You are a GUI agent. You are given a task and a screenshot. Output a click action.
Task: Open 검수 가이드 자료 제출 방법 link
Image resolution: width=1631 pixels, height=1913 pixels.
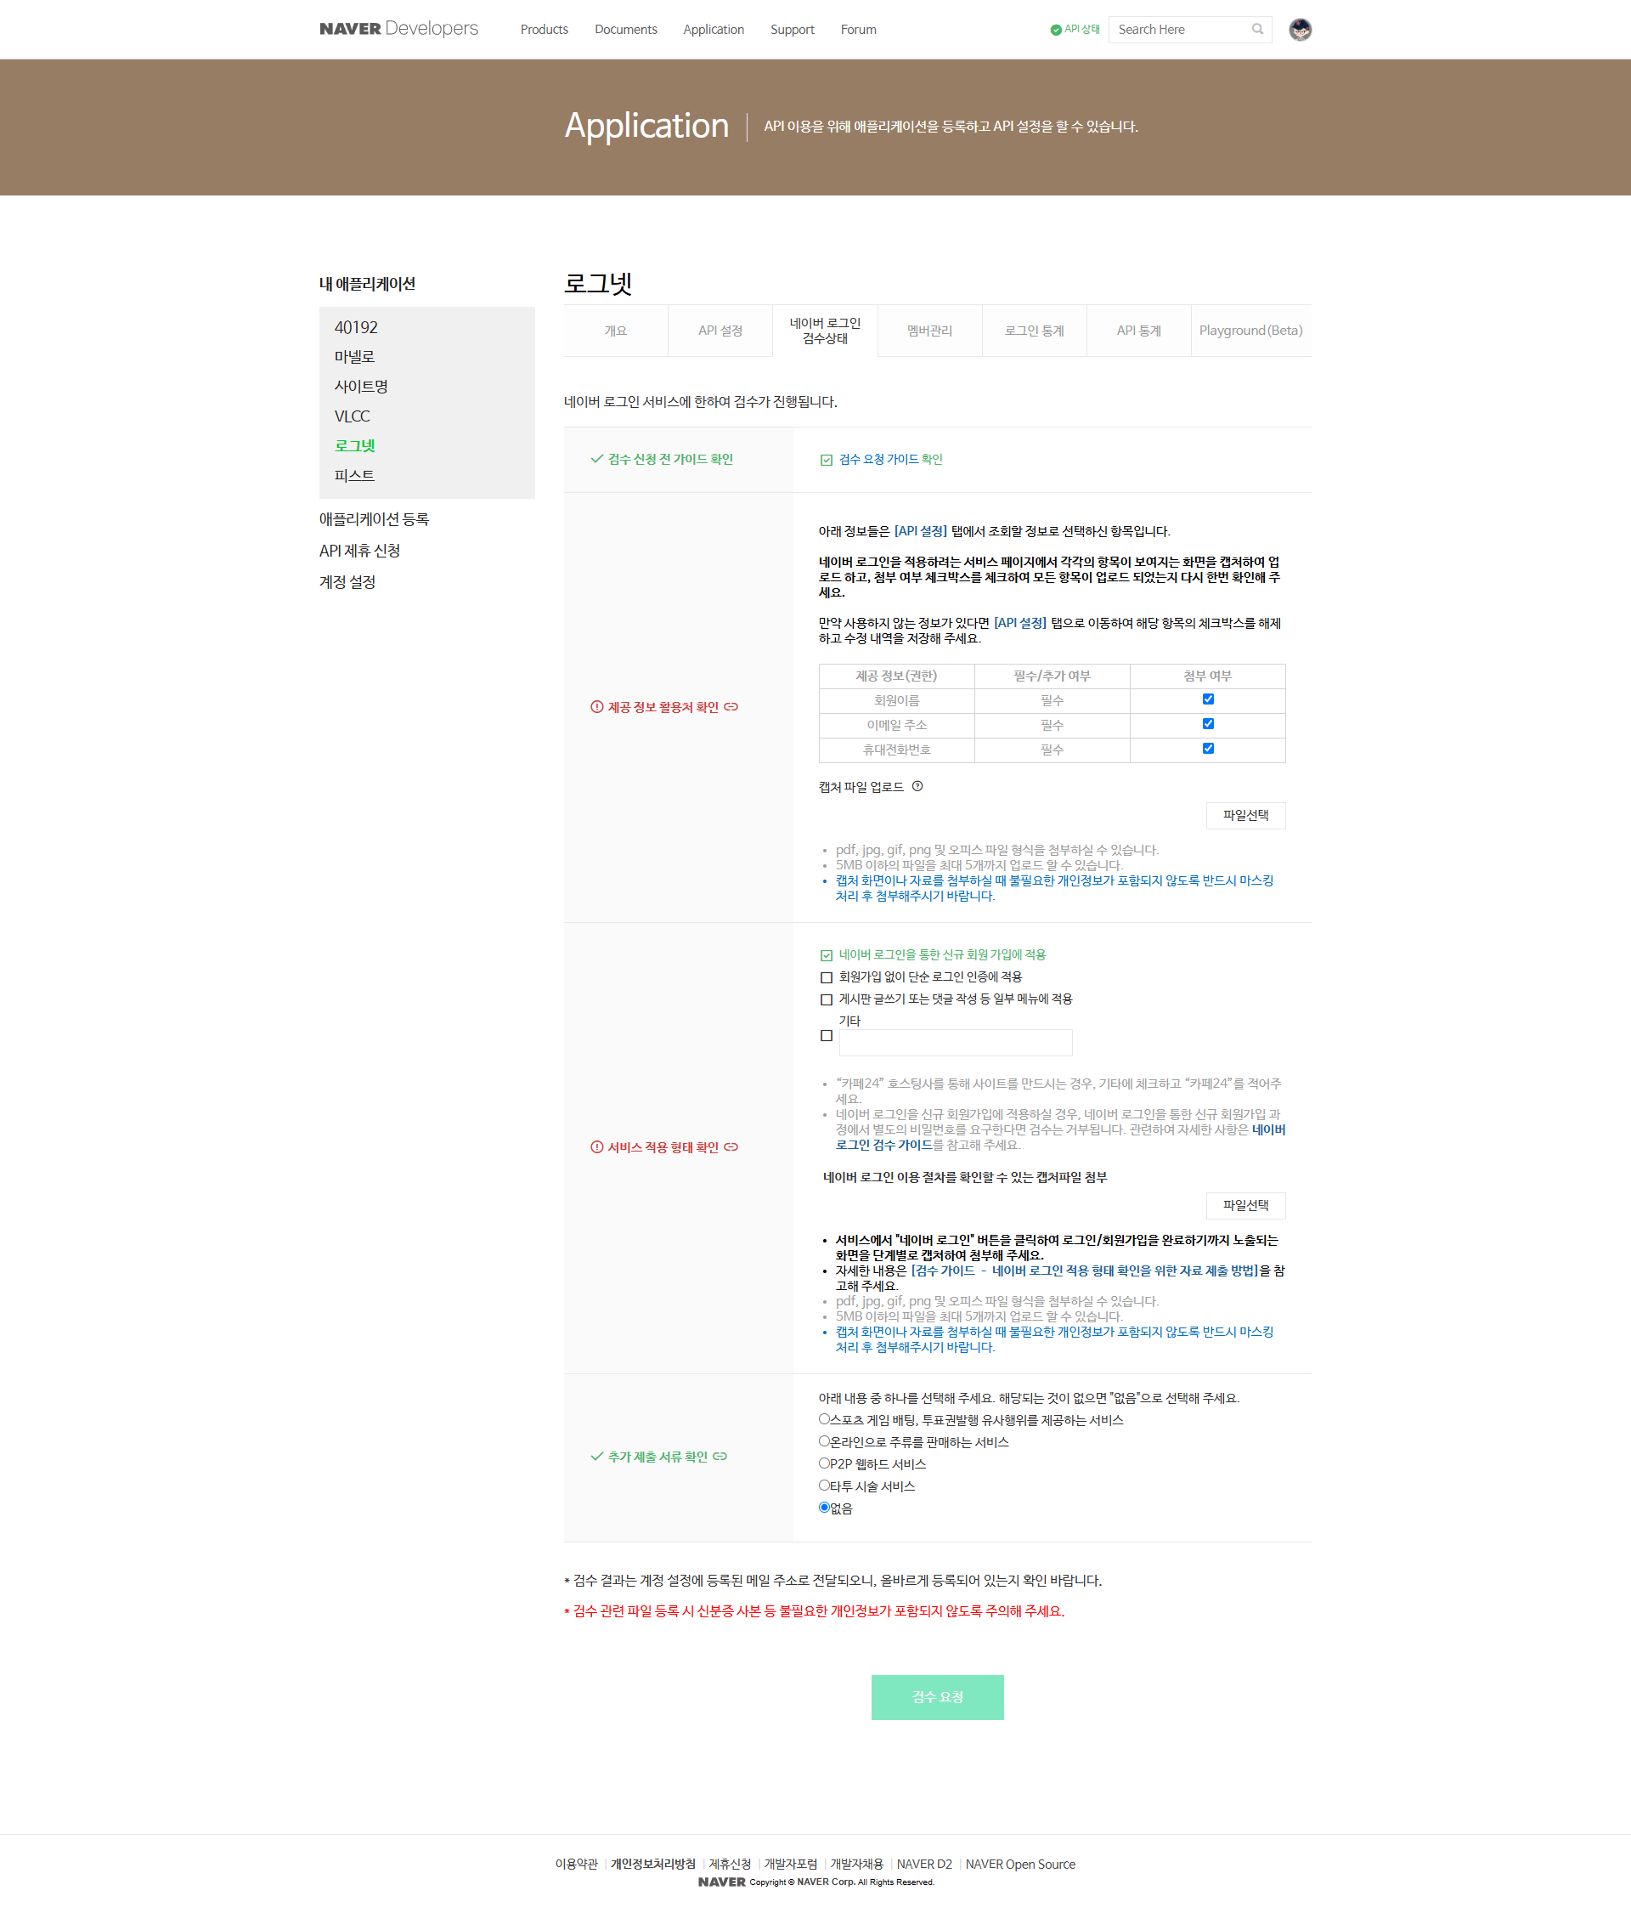1085,1271
